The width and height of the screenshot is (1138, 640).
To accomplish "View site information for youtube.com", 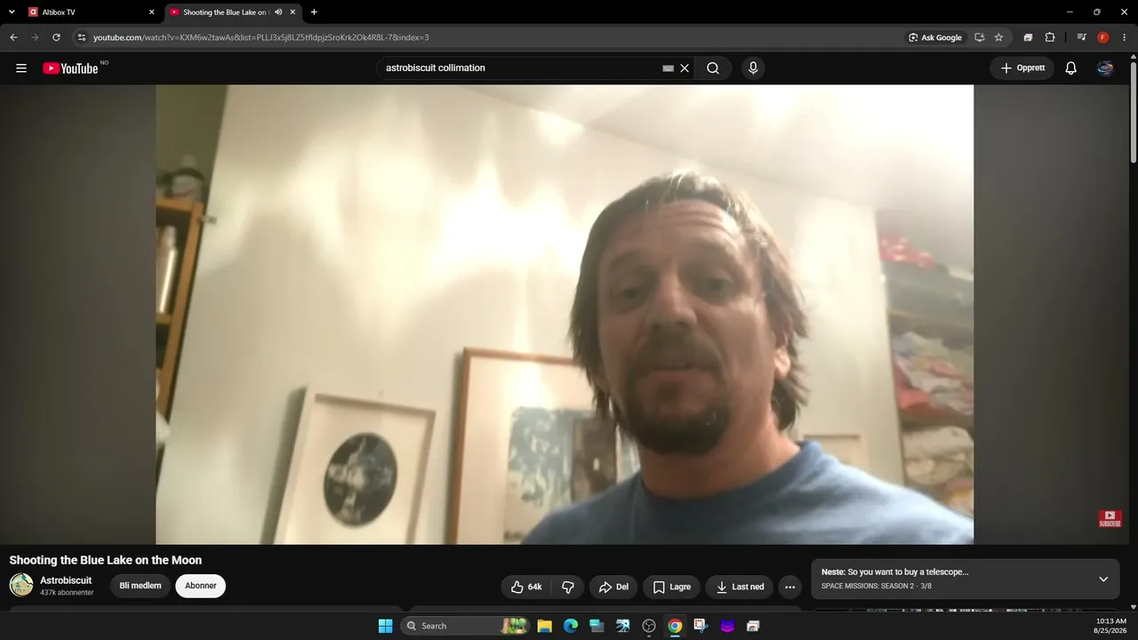I will pos(82,37).
